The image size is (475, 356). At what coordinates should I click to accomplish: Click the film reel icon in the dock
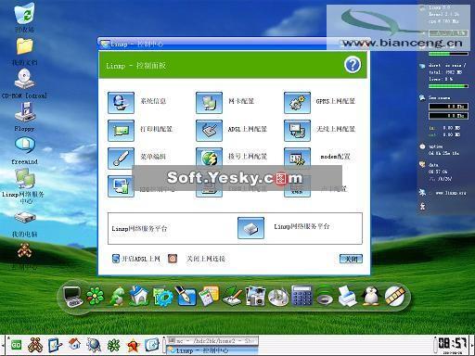point(394,296)
